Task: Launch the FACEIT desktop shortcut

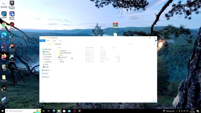Action: tap(4, 89)
